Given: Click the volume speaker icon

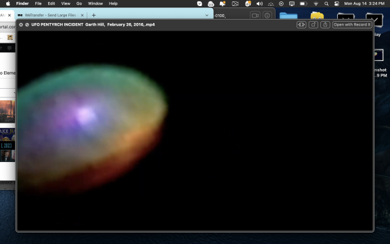Looking at the screenshot, I should pyautogui.click(x=259, y=3).
